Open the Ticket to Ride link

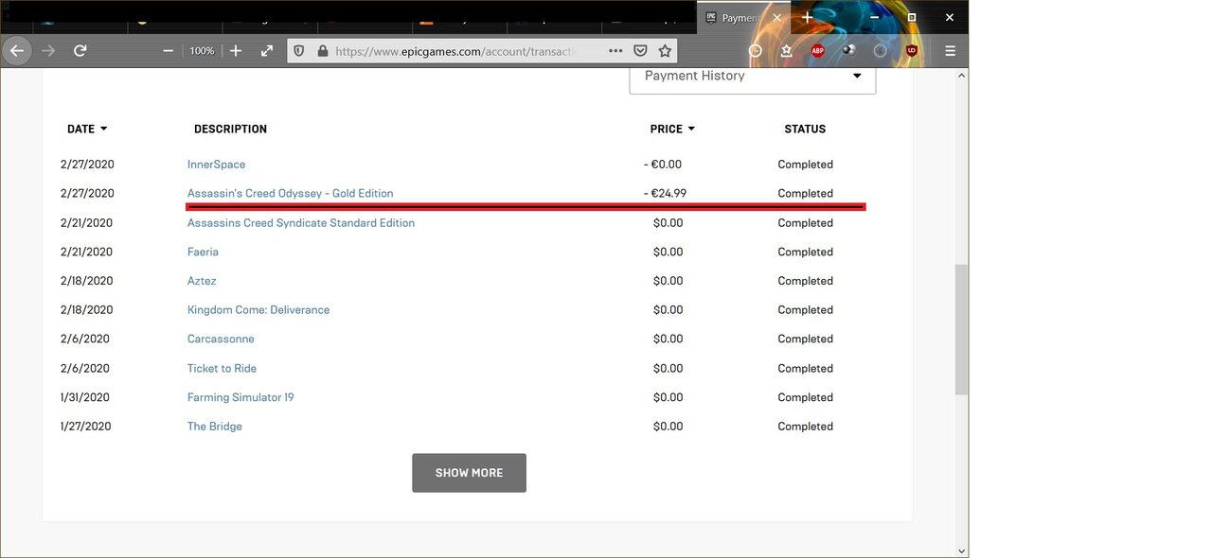pyautogui.click(x=222, y=368)
